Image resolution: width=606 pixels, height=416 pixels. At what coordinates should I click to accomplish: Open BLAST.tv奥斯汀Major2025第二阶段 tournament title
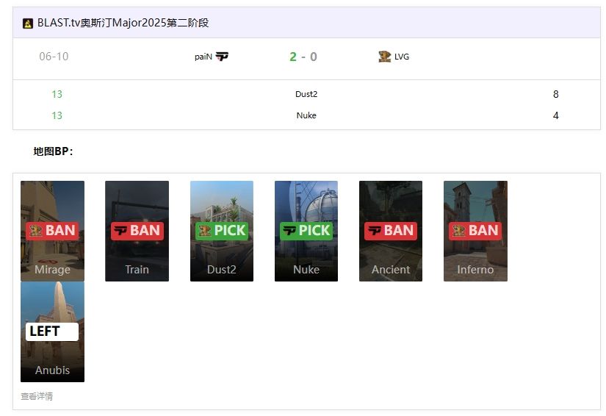pyautogui.click(x=123, y=23)
